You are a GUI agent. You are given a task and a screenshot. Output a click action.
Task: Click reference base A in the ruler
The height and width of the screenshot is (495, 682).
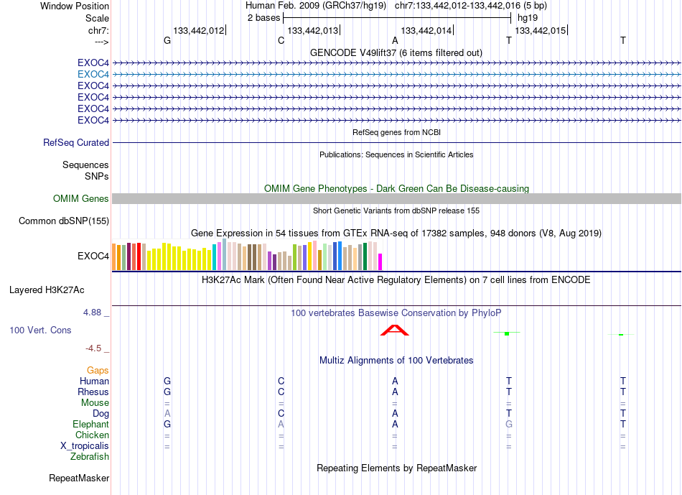coord(395,40)
